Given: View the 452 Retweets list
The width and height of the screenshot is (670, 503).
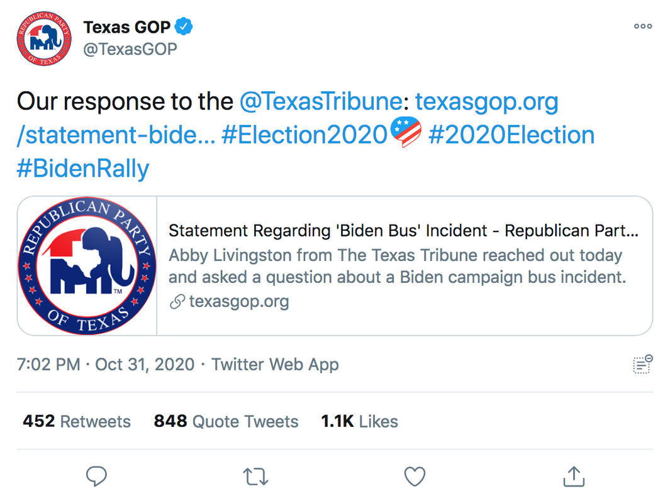Looking at the screenshot, I should click(x=77, y=421).
